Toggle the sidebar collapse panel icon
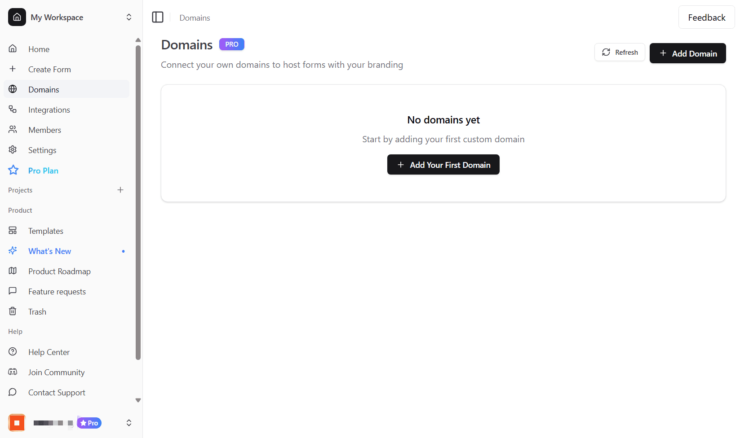740x438 pixels. 158,17
